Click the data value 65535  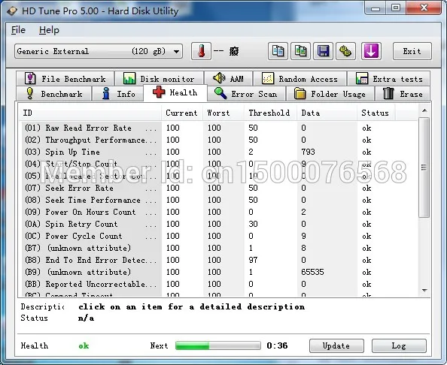click(312, 272)
